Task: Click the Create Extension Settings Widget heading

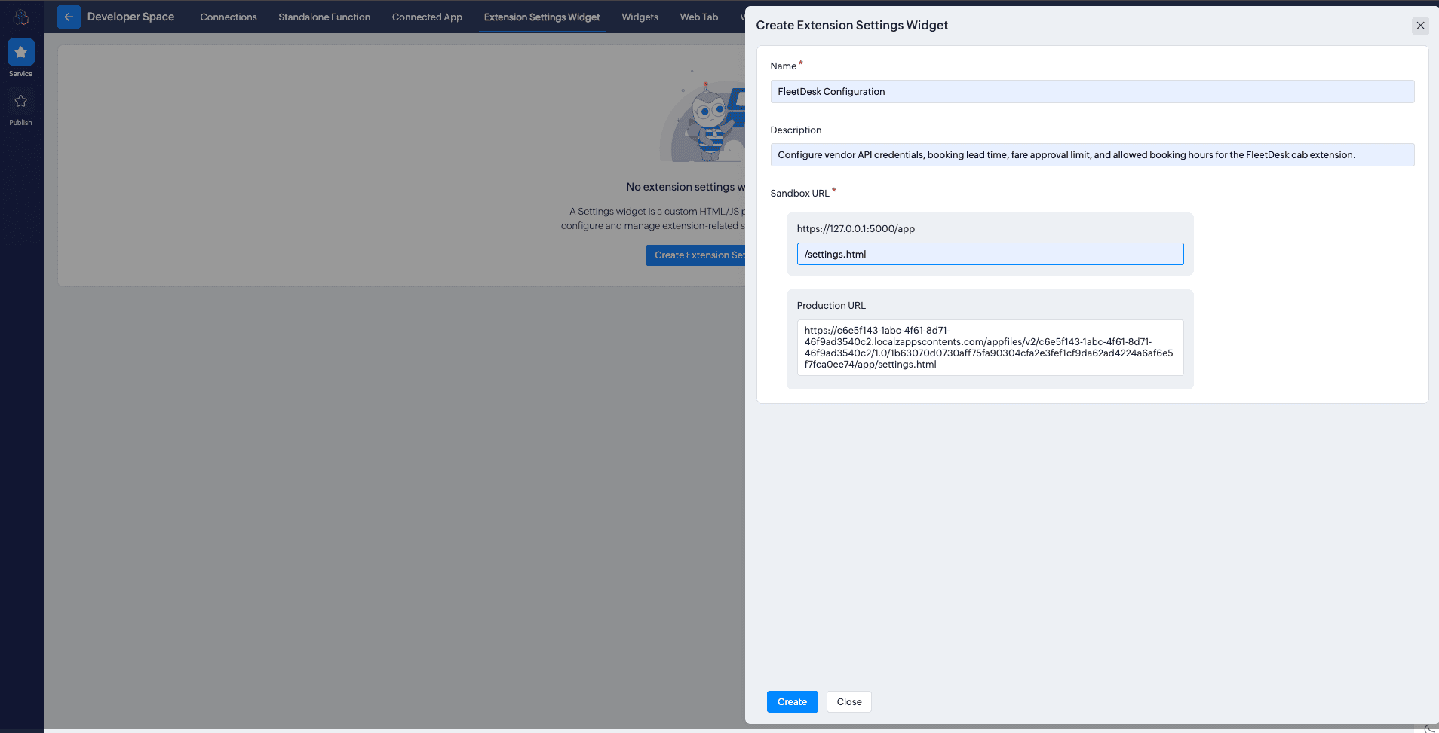Action: (x=852, y=26)
